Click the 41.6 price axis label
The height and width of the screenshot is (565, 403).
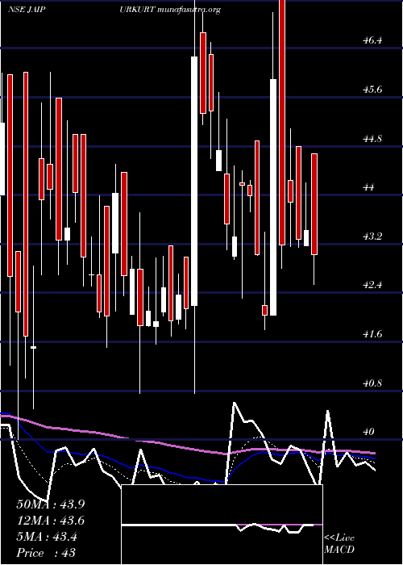coord(372,334)
